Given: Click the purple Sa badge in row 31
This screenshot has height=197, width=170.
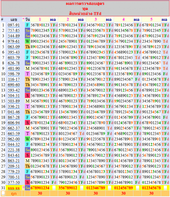Looking at the screenshot, I should point(28,188).
